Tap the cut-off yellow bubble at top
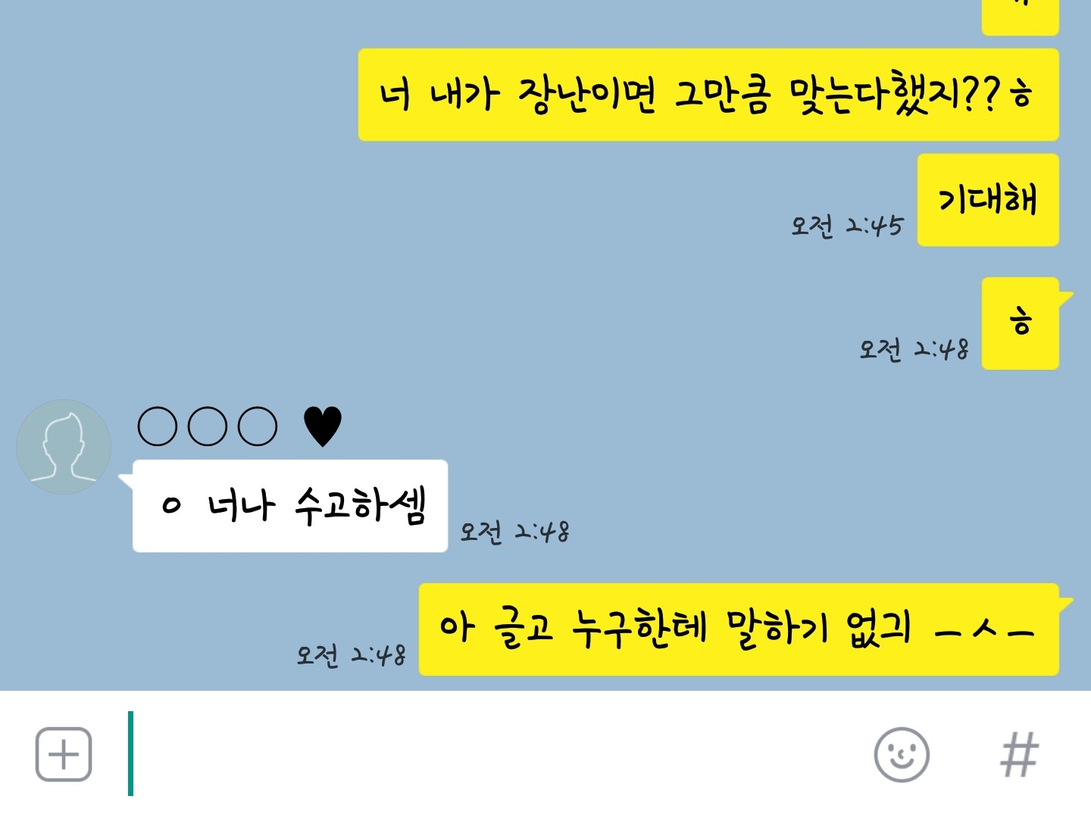The height and width of the screenshot is (818, 1091). [x=1021, y=17]
